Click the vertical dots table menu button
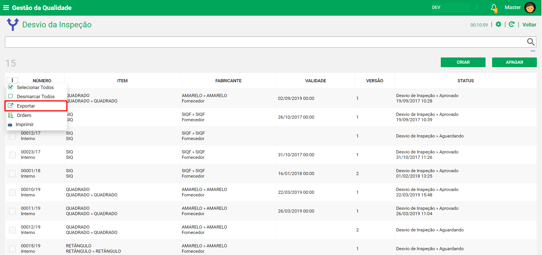 click(12, 80)
